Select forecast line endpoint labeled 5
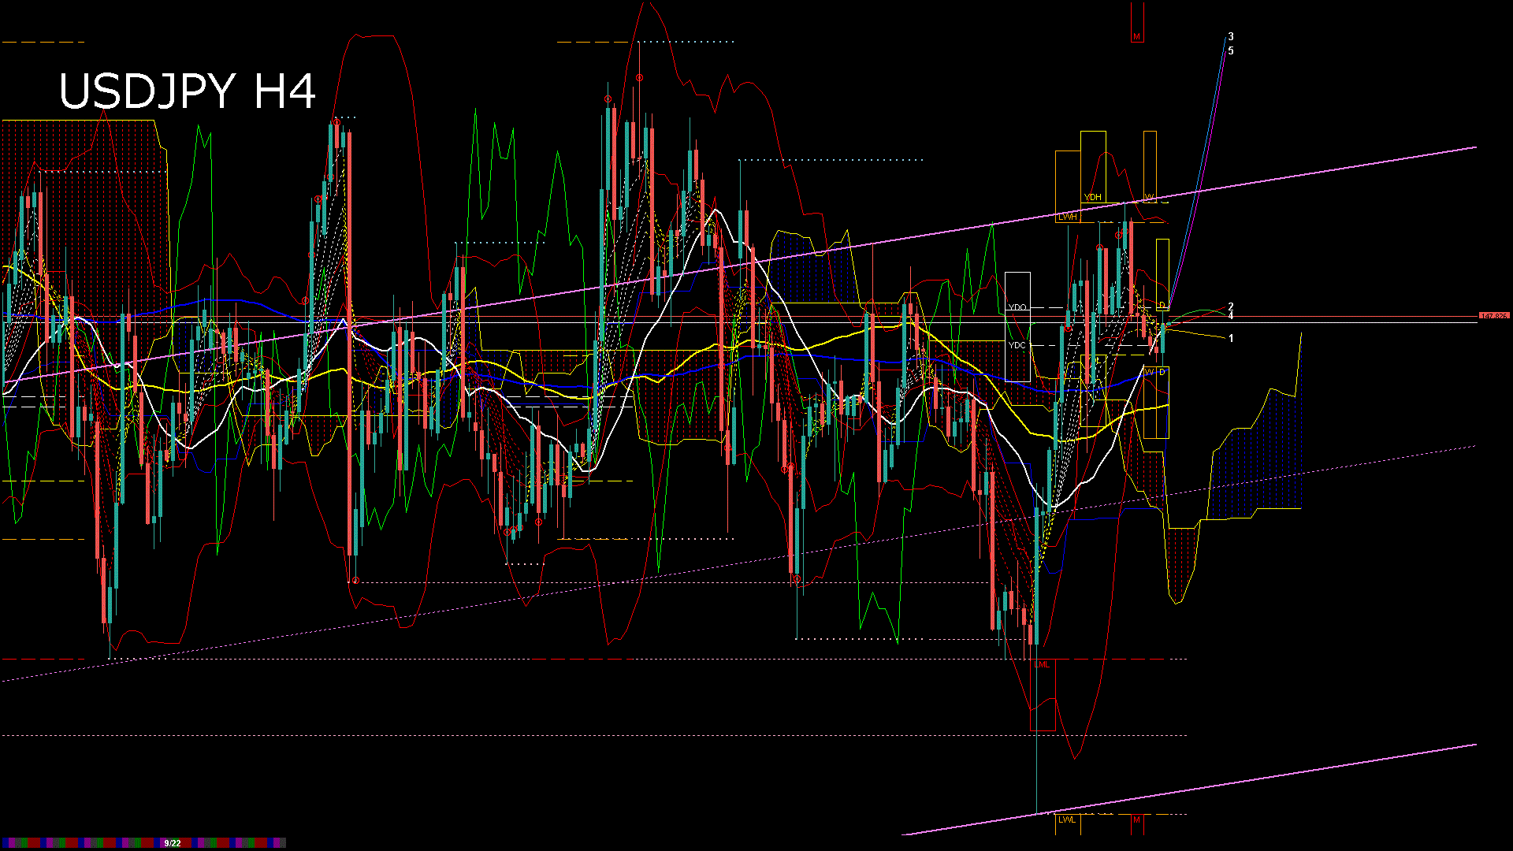The image size is (1513, 851). click(1231, 51)
